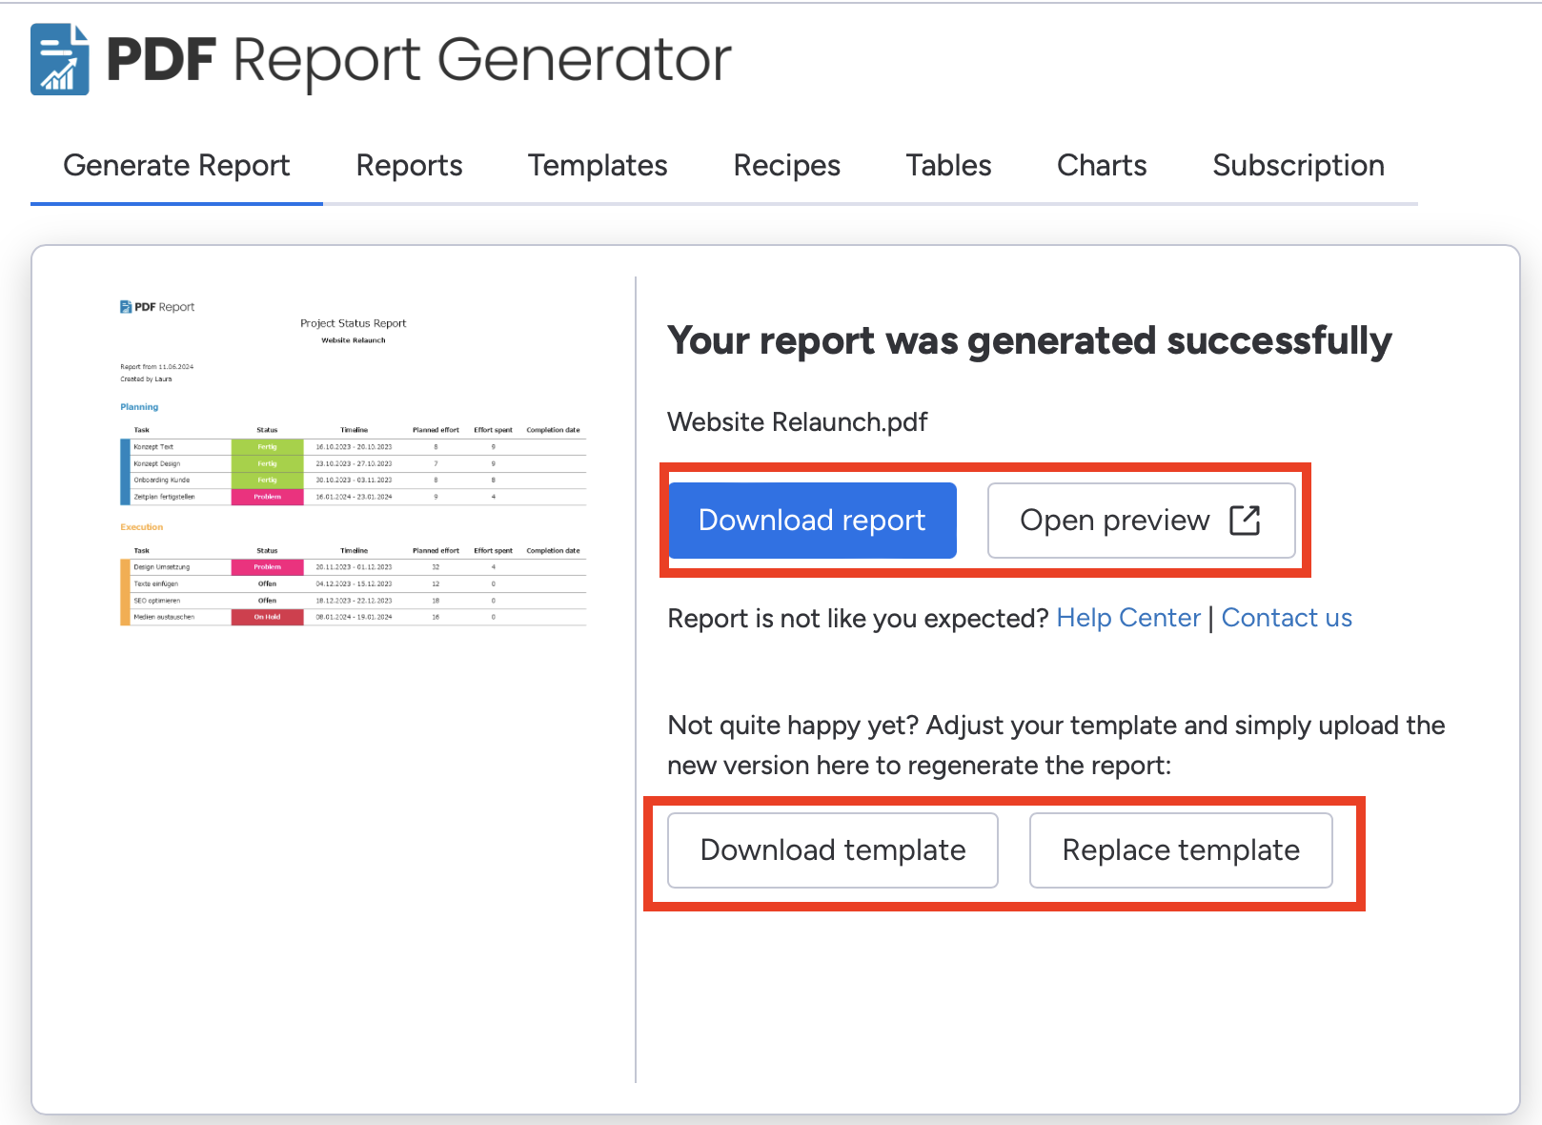
Task: Click the Execution section heading in preview
Action: [x=141, y=527]
